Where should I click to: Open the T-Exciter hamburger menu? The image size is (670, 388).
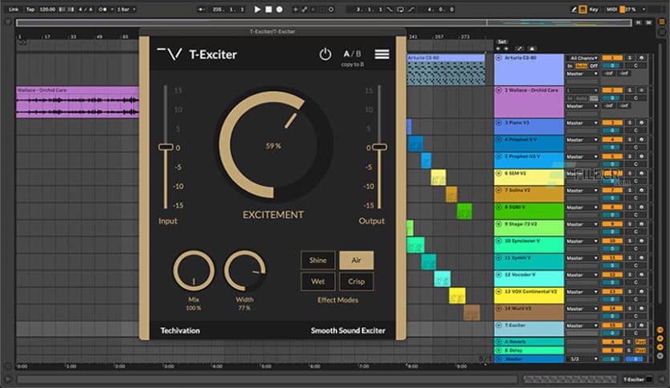point(382,55)
